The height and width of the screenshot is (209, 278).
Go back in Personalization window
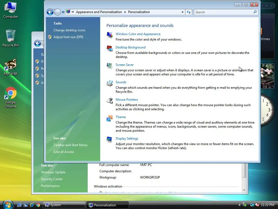point(50,12)
